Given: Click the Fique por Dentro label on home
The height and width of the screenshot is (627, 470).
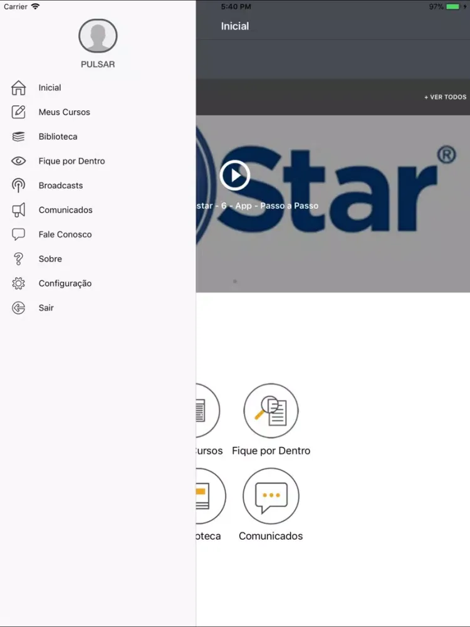Looking at the screenshot, I should (x=271, y=451).
